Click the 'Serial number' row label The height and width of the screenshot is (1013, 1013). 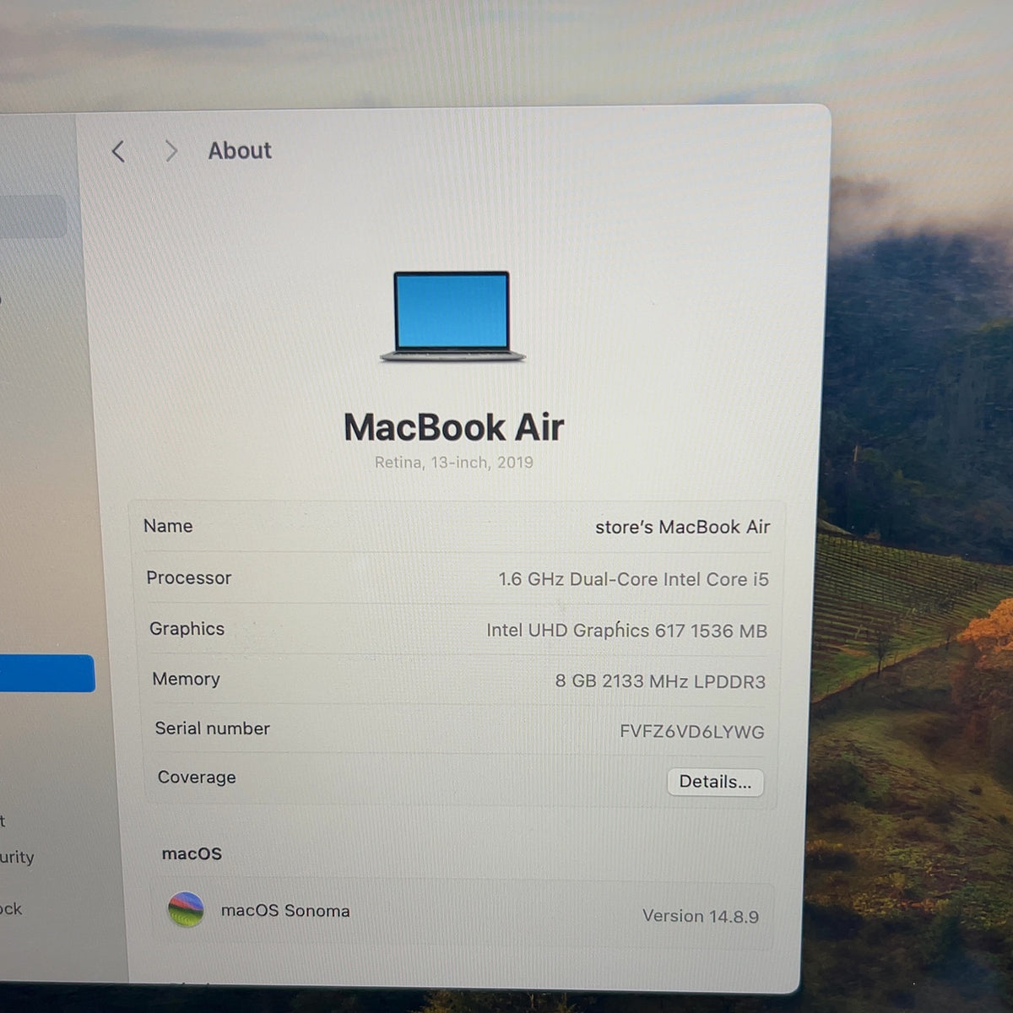click(x=212, y=729)
